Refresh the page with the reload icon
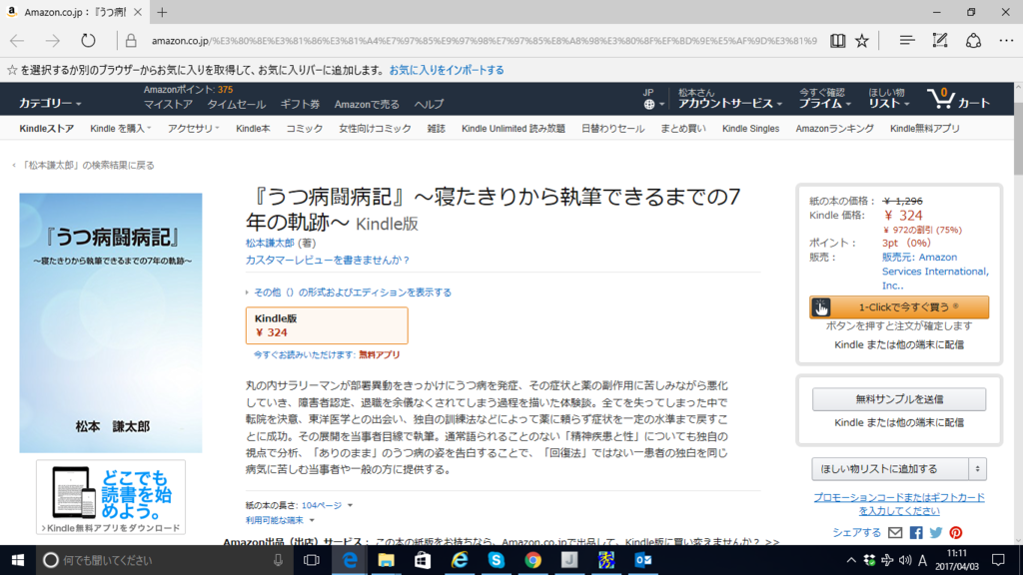Viewport: 1023px width, 575px height. click(89, 40)
